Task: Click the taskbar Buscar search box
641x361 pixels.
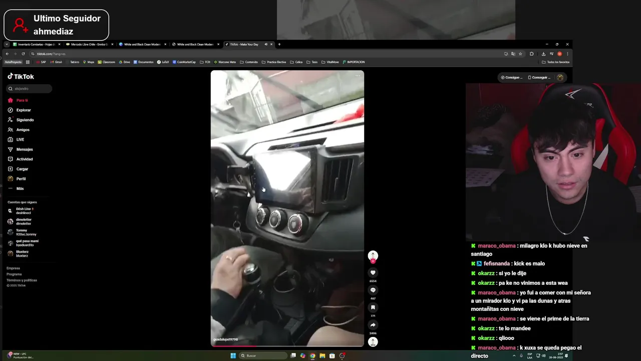Action: 264,355
